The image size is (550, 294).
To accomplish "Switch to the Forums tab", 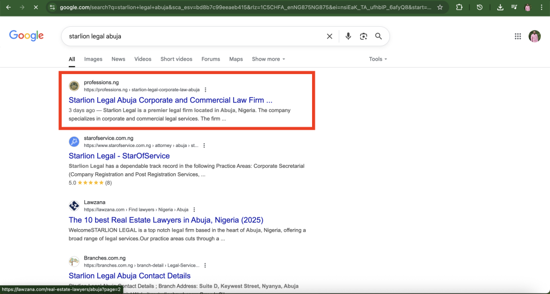I will (211, 59).
